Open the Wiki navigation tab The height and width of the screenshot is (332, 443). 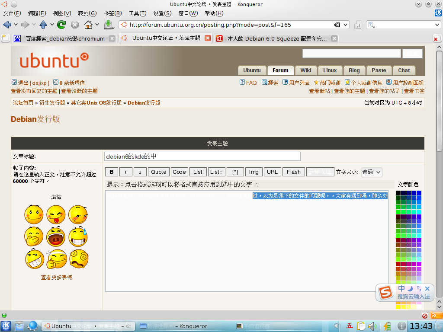(306, 70)
